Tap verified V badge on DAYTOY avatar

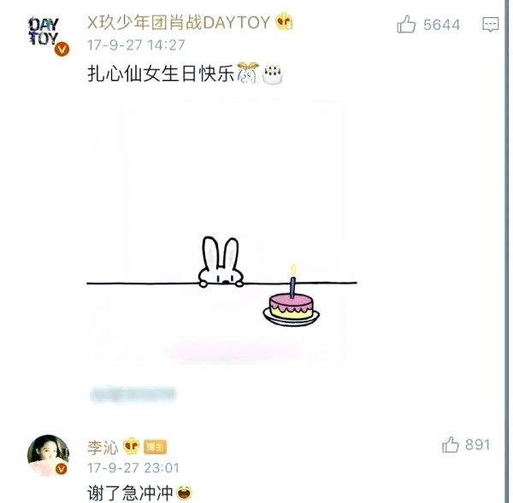click(62, 50)
